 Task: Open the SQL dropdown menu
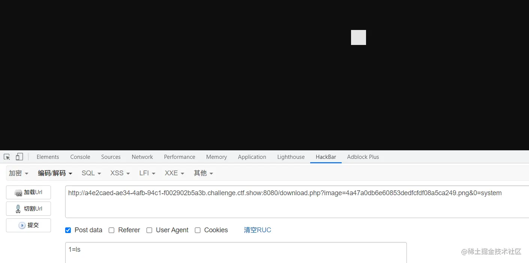[x=91, y=173]
